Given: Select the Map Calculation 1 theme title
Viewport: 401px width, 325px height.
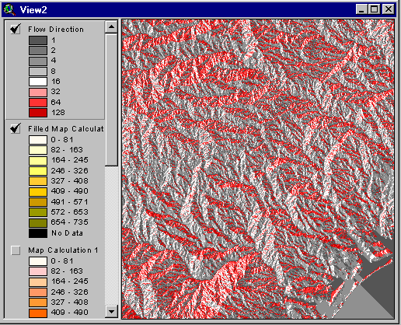Looking at the screenshot, I should point(63,250).
